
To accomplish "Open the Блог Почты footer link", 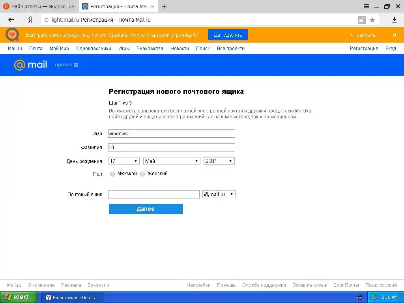I will point(346,285).
